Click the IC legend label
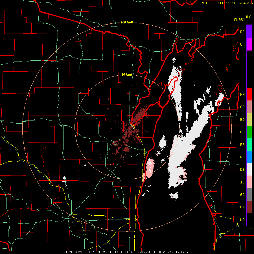The height and width of the screenshot is (254, 254). click(242, 182)
